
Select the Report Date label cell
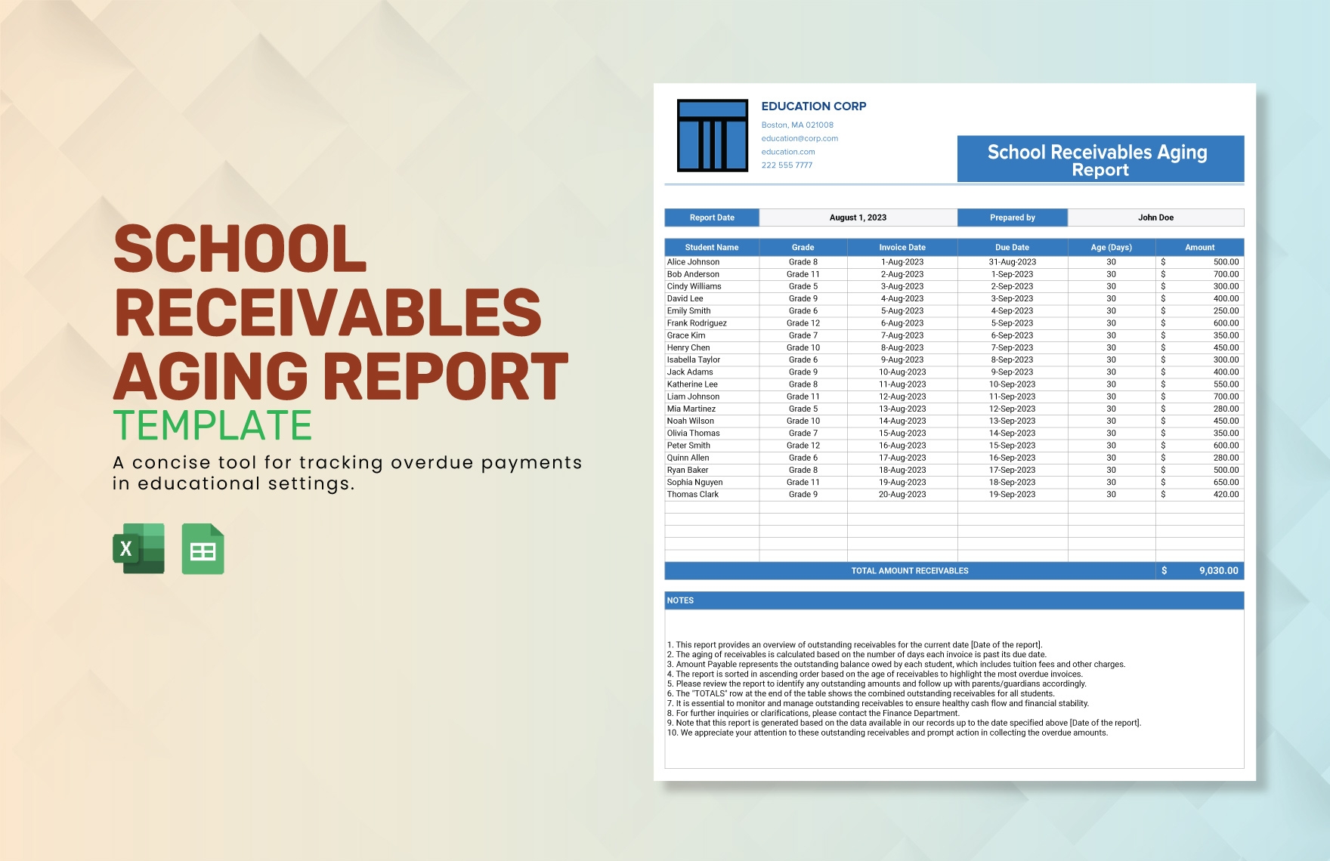(712, 218)
